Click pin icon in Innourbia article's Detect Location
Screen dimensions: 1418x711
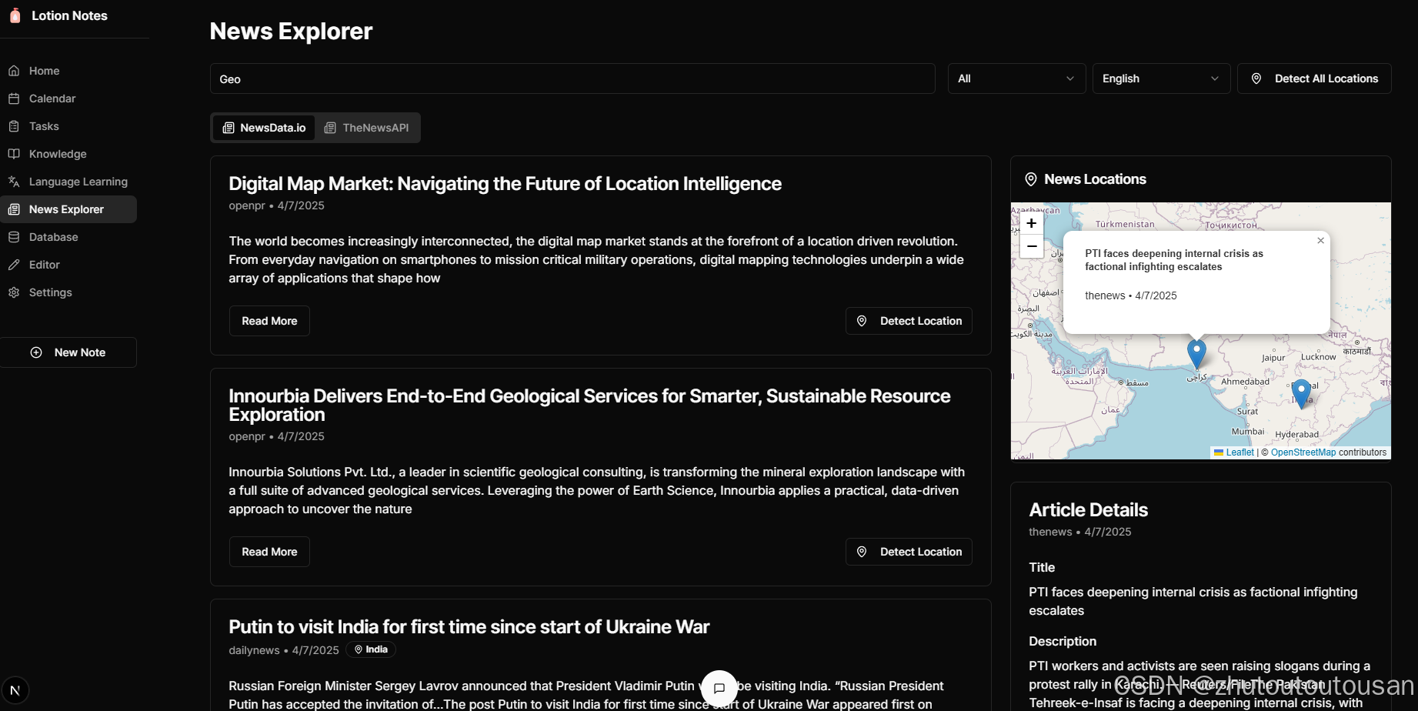coord(862,552)
